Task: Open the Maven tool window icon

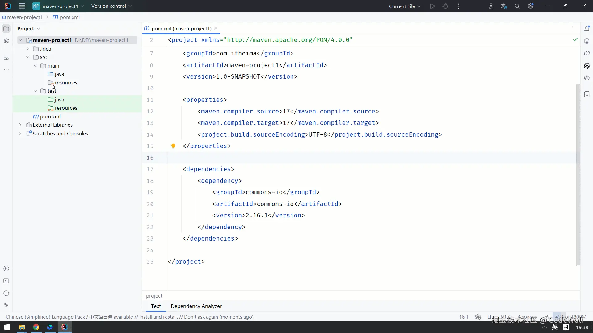Action: pyautogui.click(x=587, y=53)
